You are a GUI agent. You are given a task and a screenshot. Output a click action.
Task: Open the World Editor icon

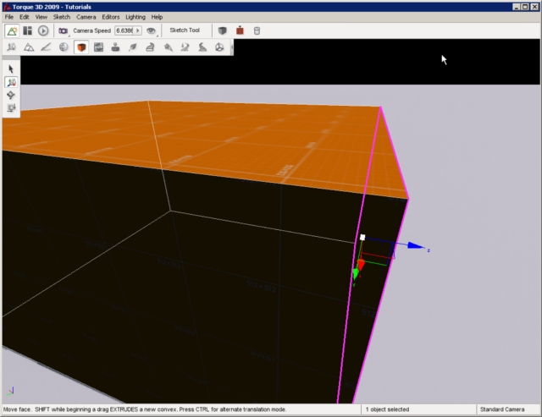point(12,30)
